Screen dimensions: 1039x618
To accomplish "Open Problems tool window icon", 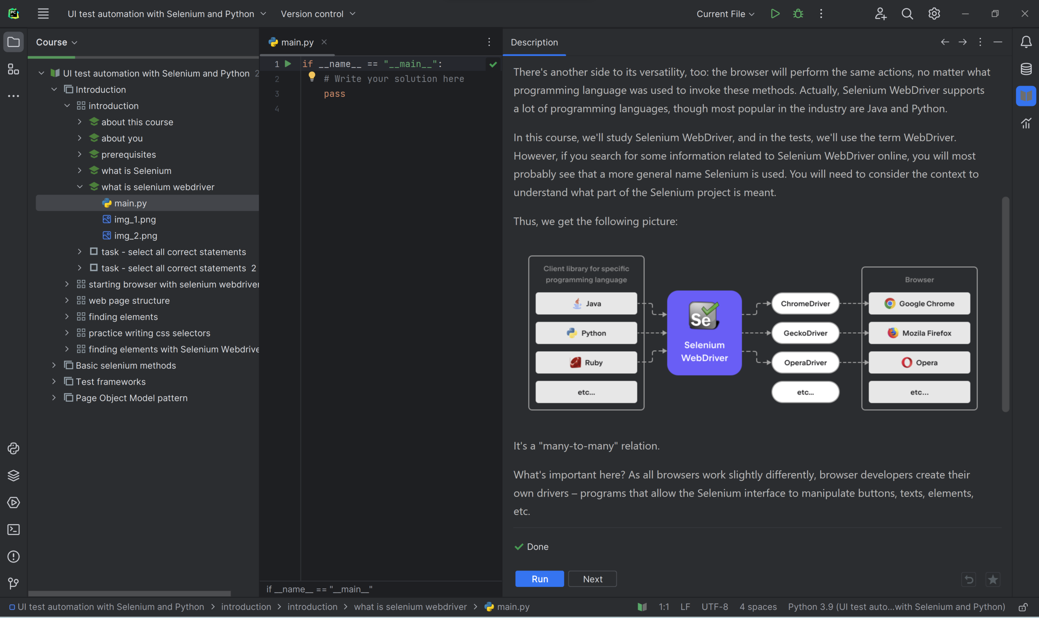I will click(13, 557).
